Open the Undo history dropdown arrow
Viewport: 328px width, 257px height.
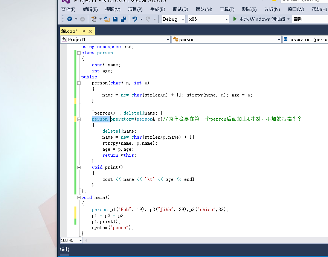coord(142,19)
